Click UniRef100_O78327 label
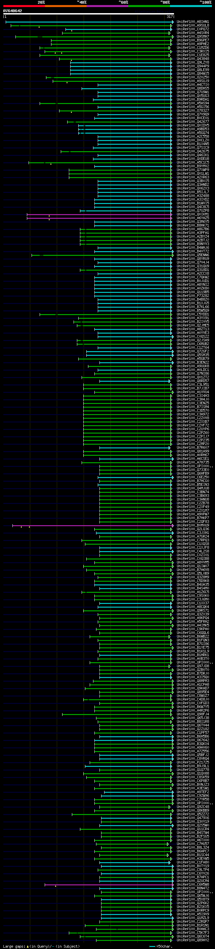 [193, 110]
